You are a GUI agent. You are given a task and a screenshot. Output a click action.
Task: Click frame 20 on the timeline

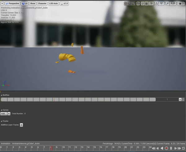[x=126, y=147]
